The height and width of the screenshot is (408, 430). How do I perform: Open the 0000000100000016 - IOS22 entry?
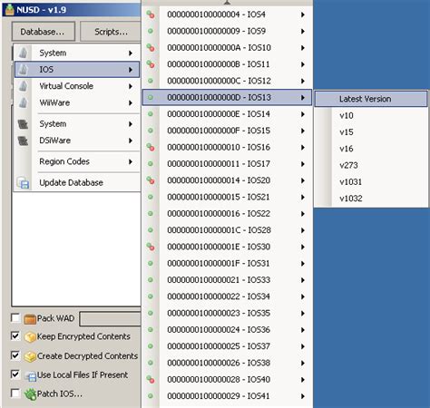click(227, 214)
